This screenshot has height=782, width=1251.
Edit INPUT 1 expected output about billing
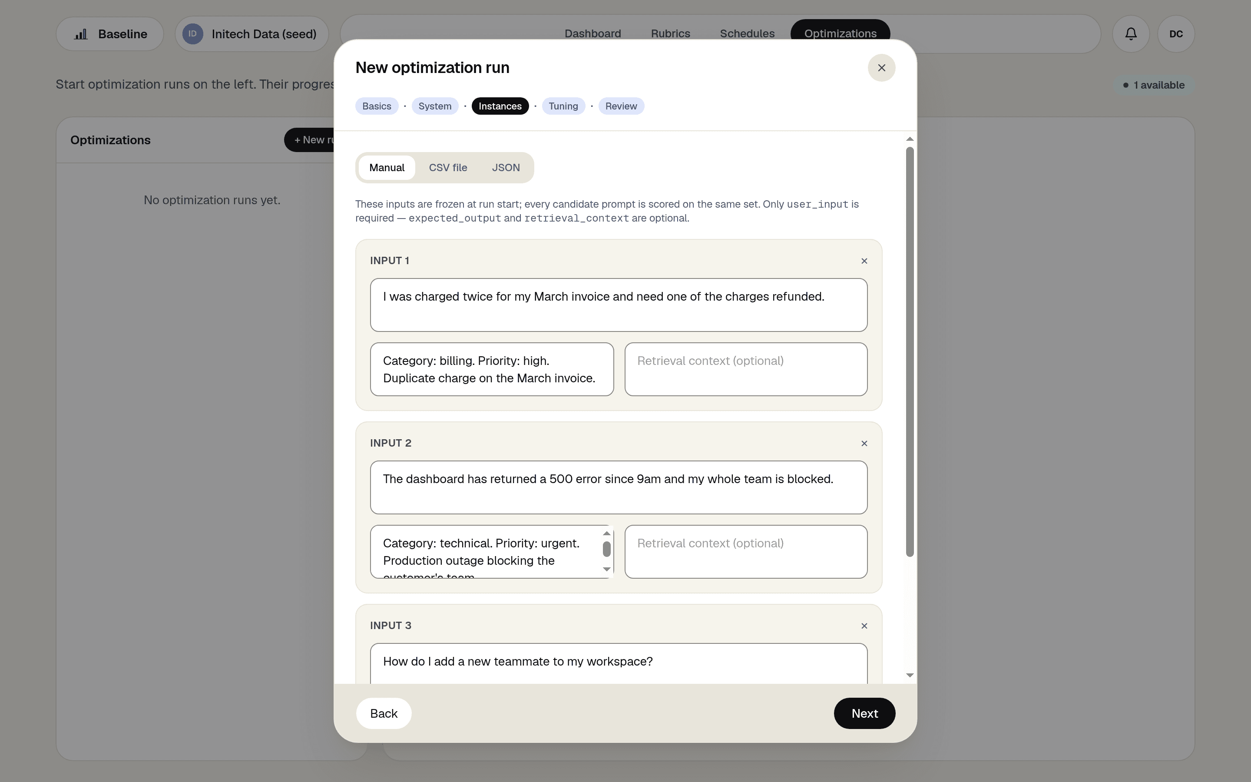pyautogui.click(x=492, y=369)
